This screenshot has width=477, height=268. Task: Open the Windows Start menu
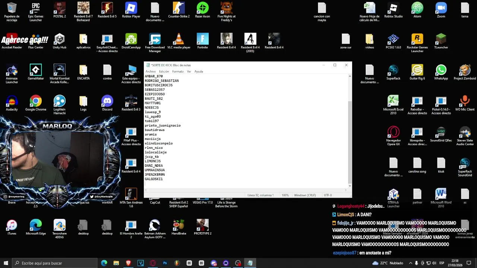coord(6,263)
